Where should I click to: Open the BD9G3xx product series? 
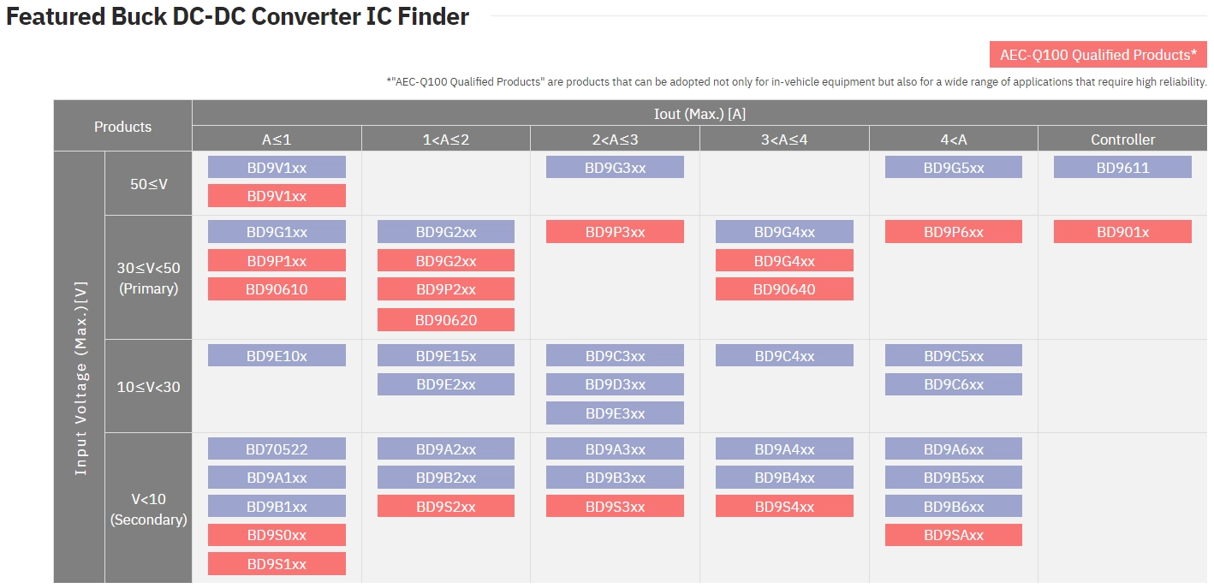tap(615, 168)
